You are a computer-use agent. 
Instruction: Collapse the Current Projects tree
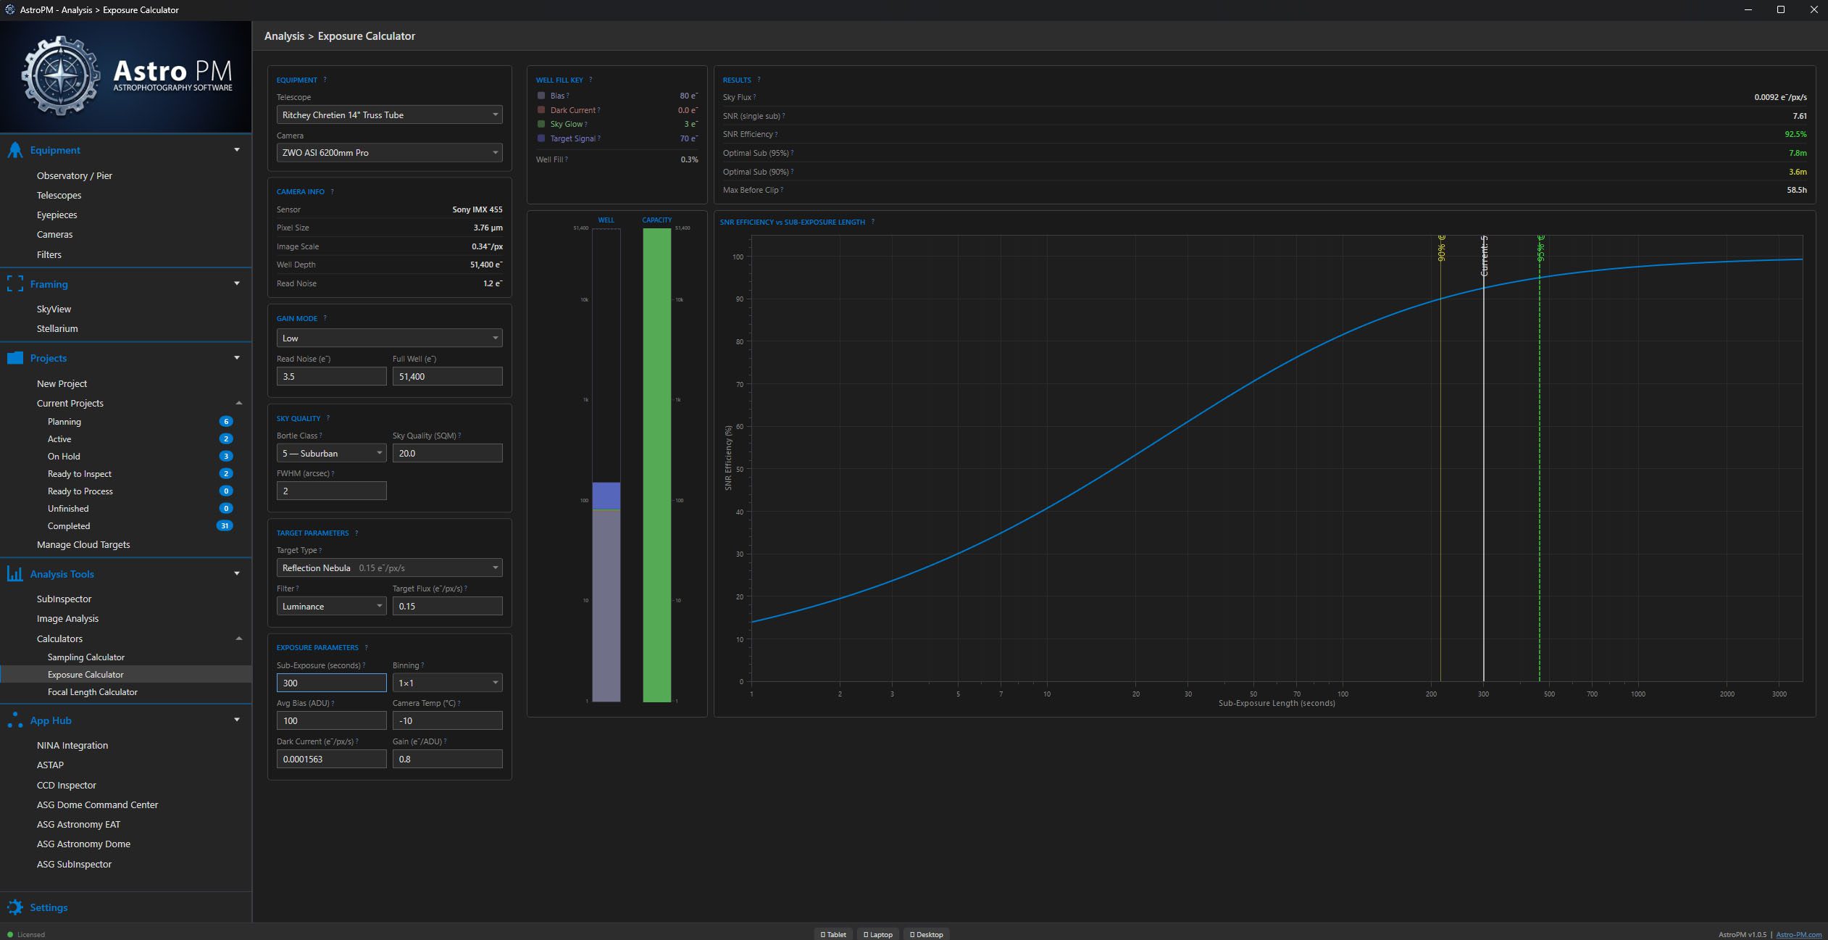pyautogui.click(x=238, y=403)
